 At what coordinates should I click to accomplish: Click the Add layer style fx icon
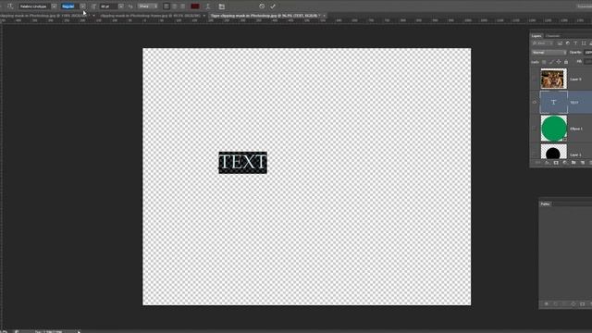[x=547, y=163]
